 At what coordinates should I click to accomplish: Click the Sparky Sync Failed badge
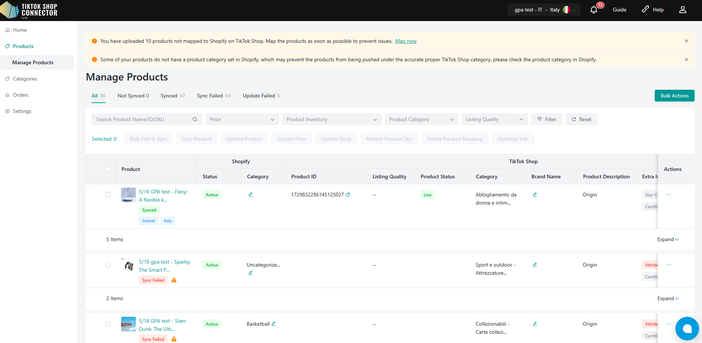(153, 280)
